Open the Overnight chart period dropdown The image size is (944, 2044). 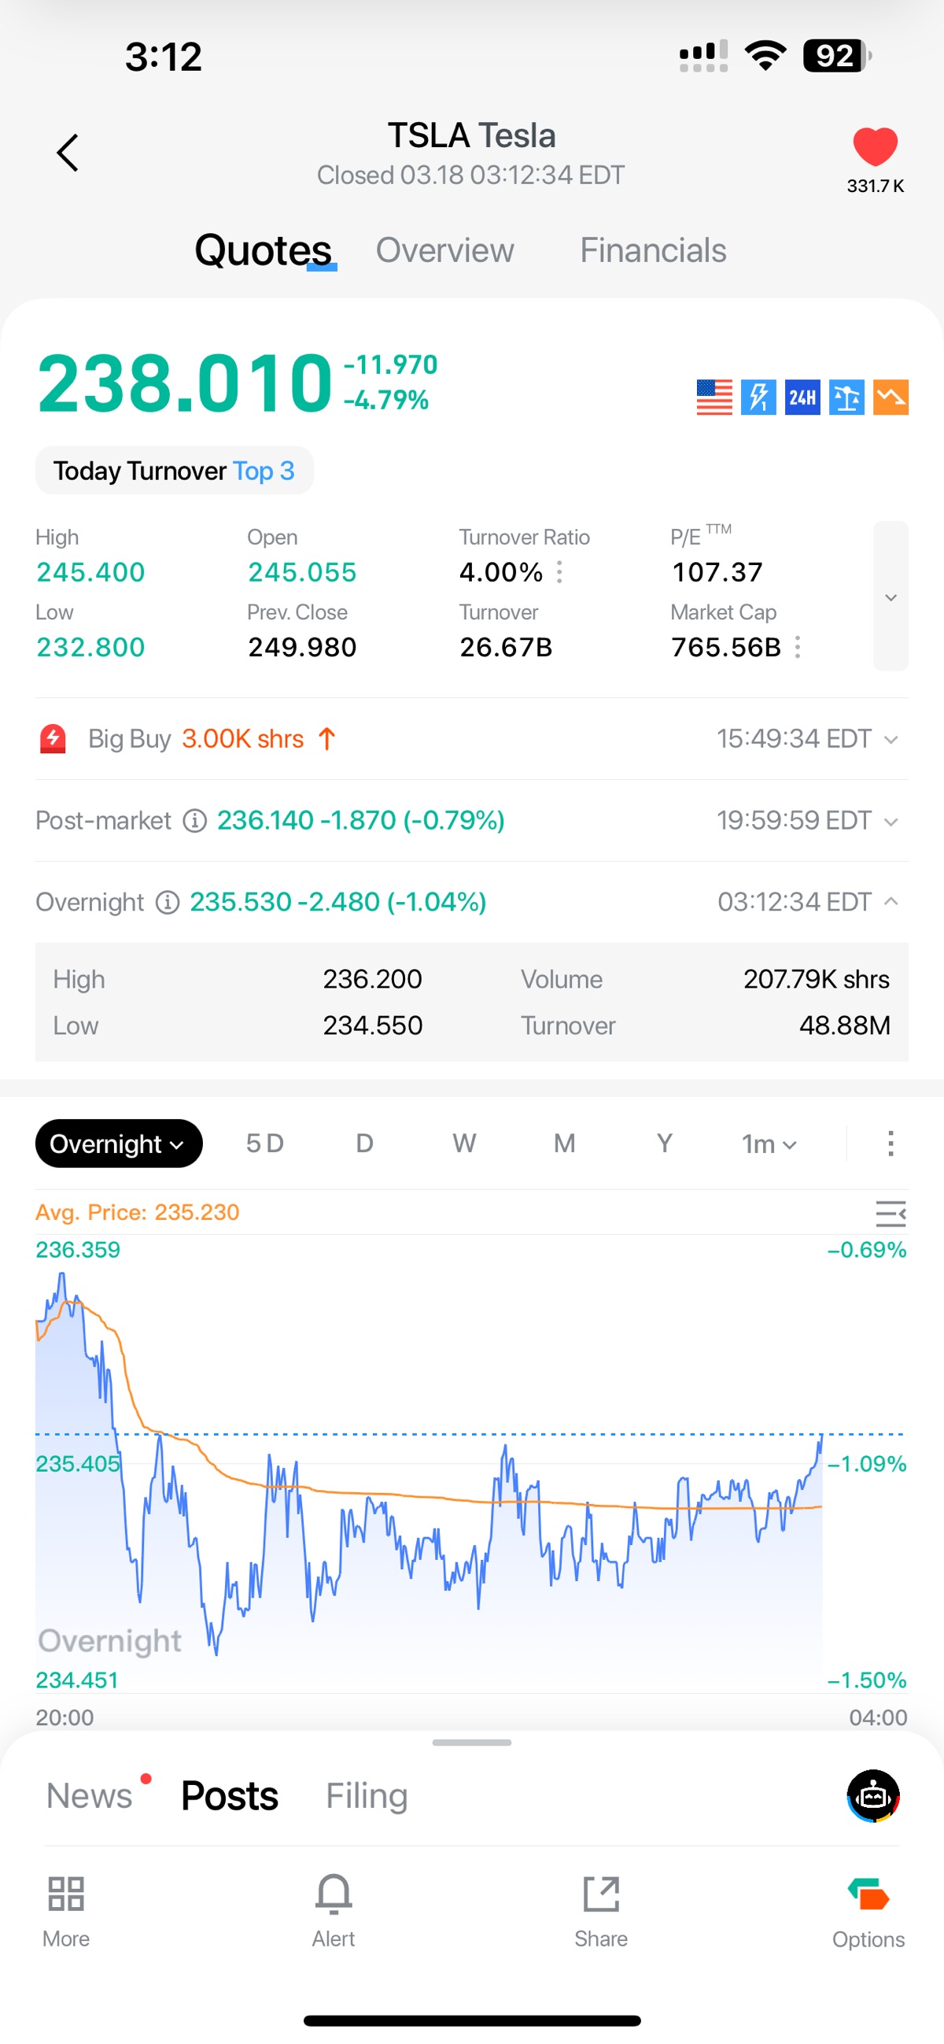pyautogui.click(x=118, y=1144)
